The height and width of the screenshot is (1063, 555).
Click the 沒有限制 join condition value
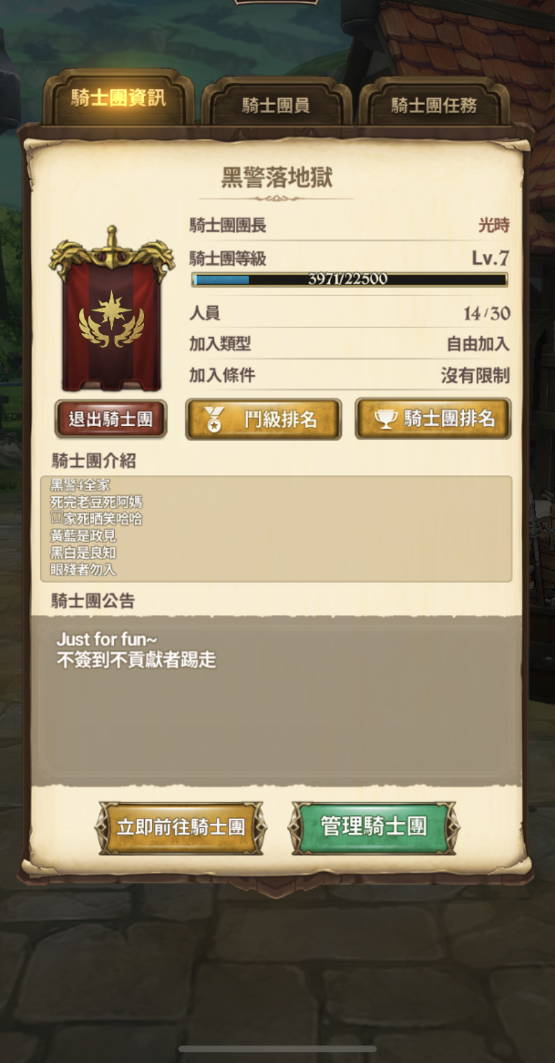coord(475,376)
